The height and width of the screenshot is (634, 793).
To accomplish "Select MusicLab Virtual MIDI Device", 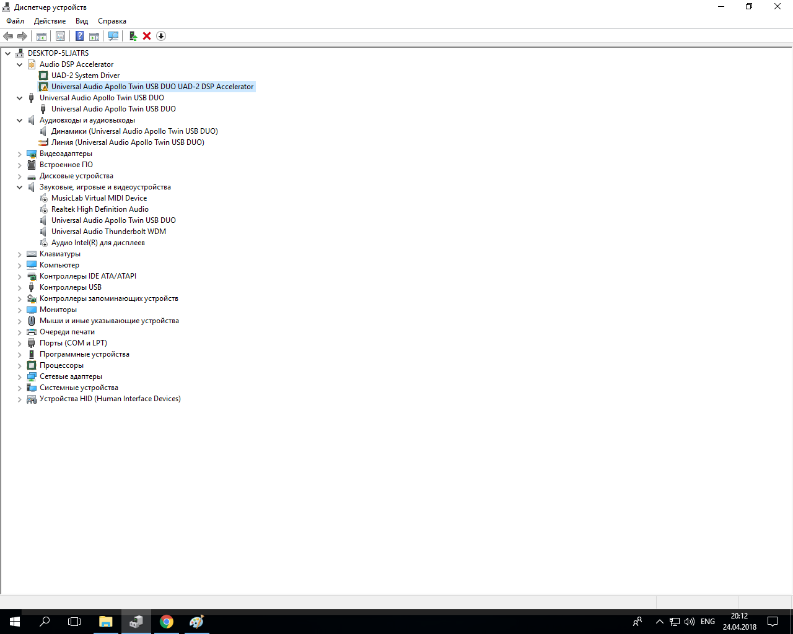I will pyautogui.click(x=99, y=198).
